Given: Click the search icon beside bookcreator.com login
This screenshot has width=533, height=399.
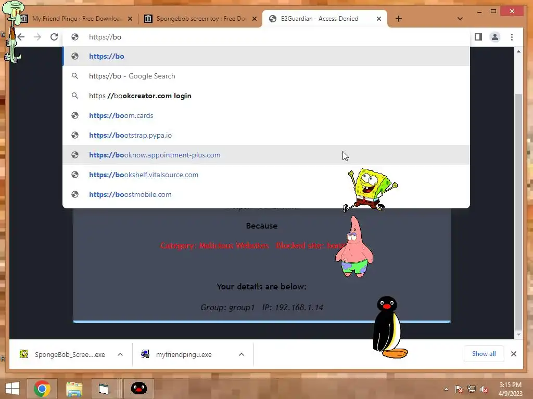Looking at the screenshot, I should point(75,96).
